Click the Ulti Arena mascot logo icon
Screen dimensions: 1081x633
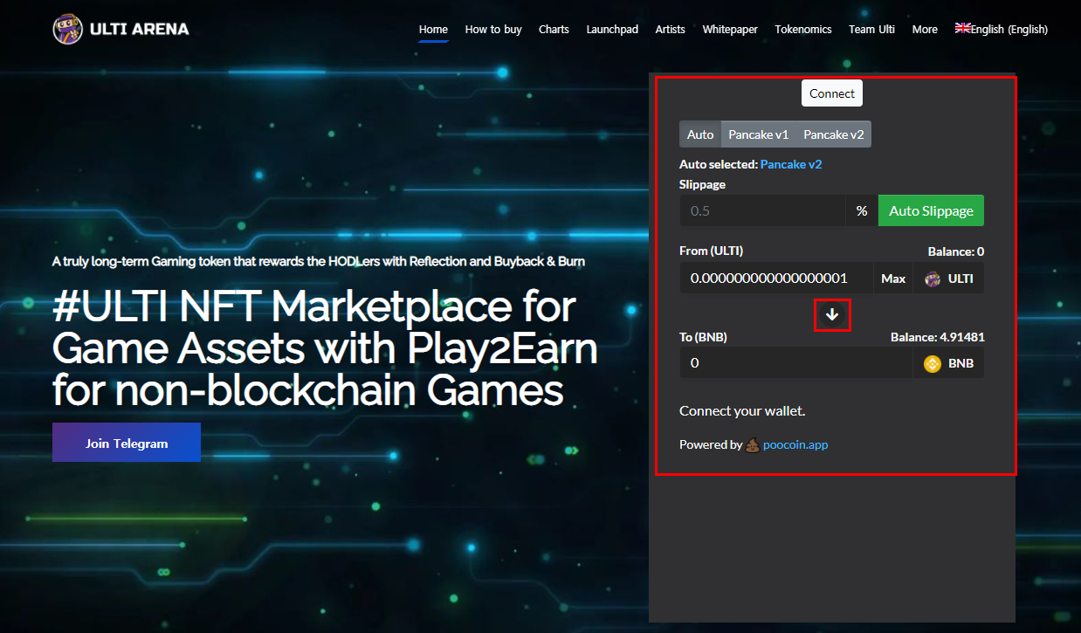pyautogui.click(x=68, y=29)
